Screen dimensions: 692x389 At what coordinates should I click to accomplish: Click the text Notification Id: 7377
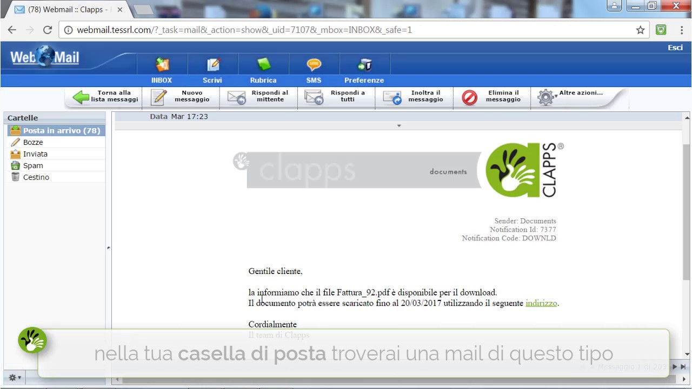point(523,230)
